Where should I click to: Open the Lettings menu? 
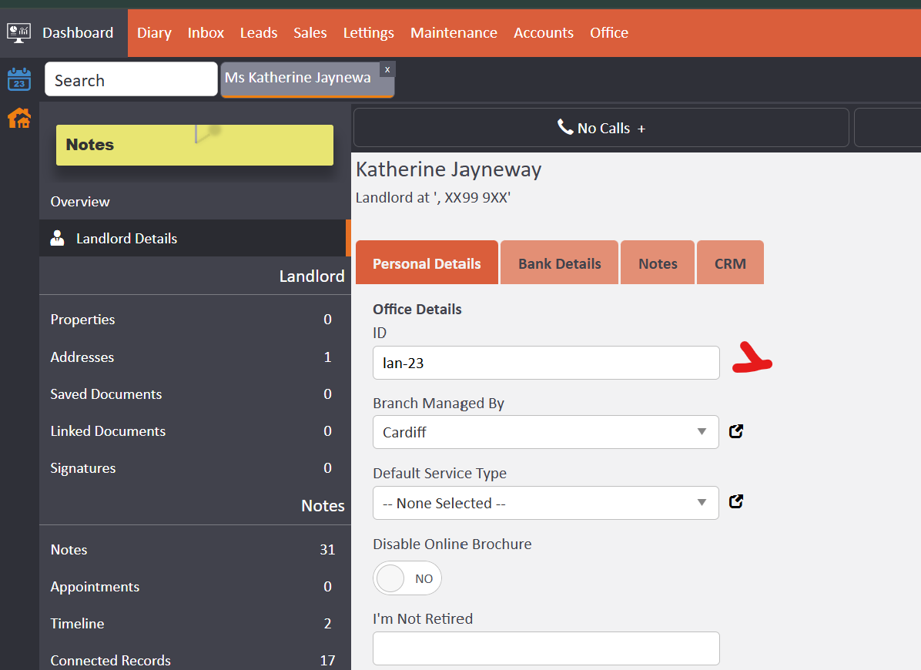[x=368, y=32]
